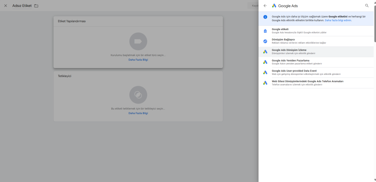
Task: Click the panel's vertical scrollbar
Action: click(x=375, y=24)
